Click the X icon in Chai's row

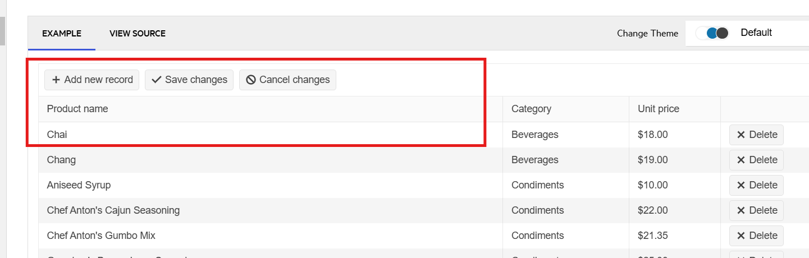point(741,135)
